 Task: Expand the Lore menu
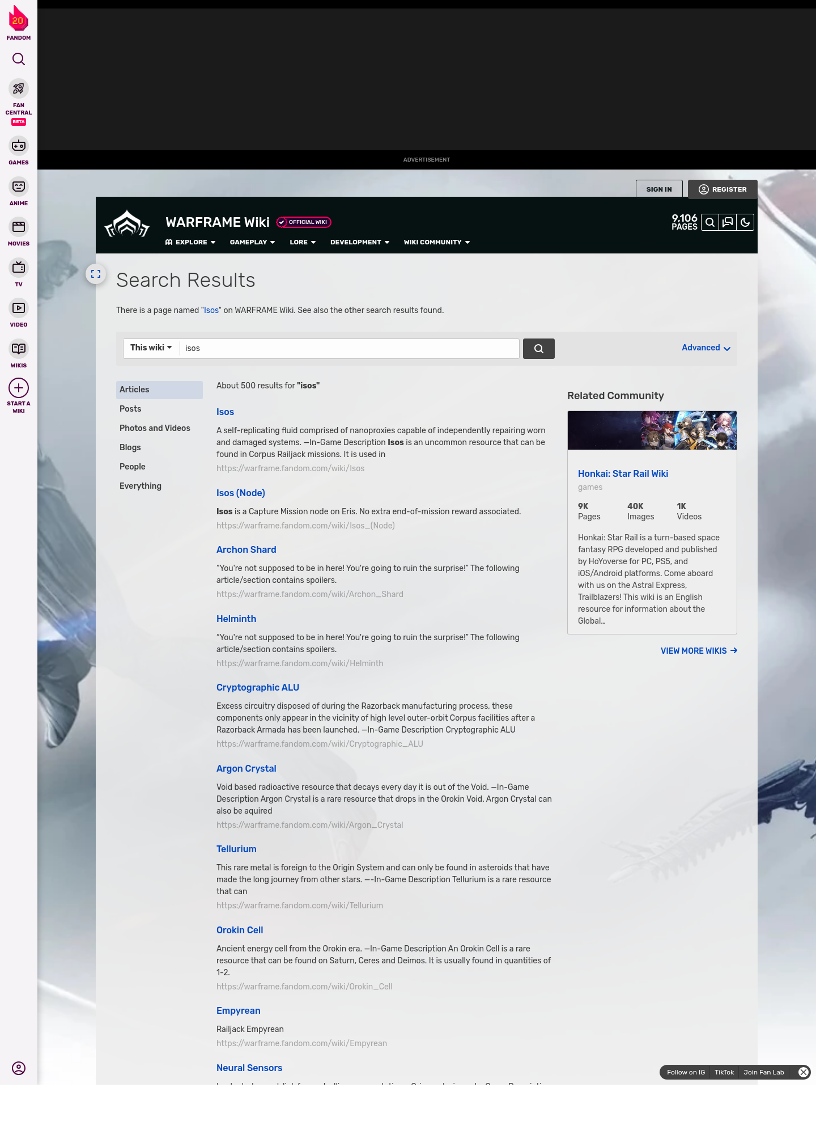click(x=303, y=242)
